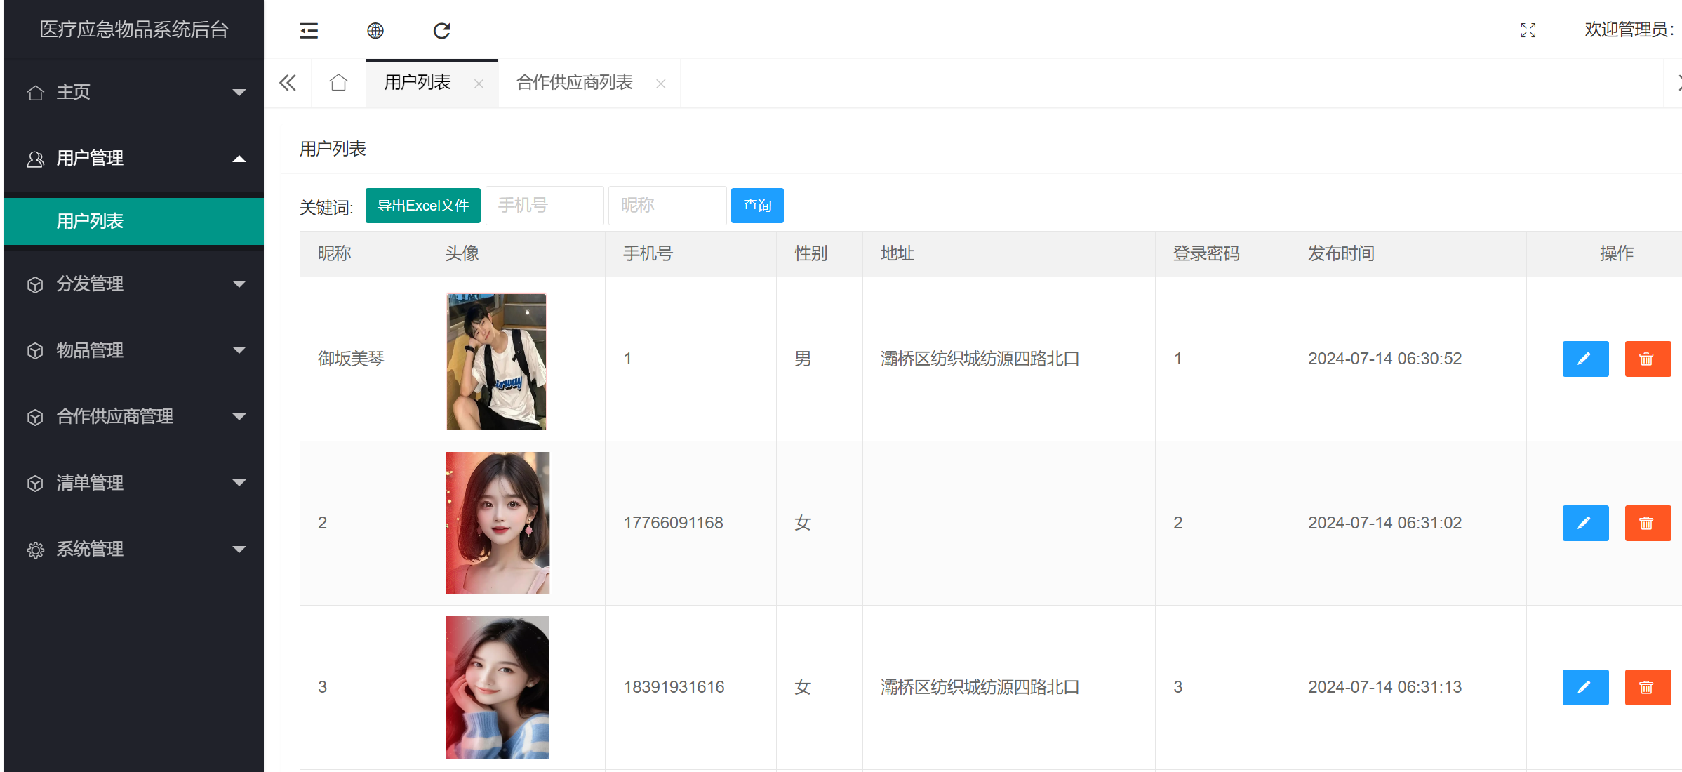Click the 查询 search button

(x=756, y=206)
